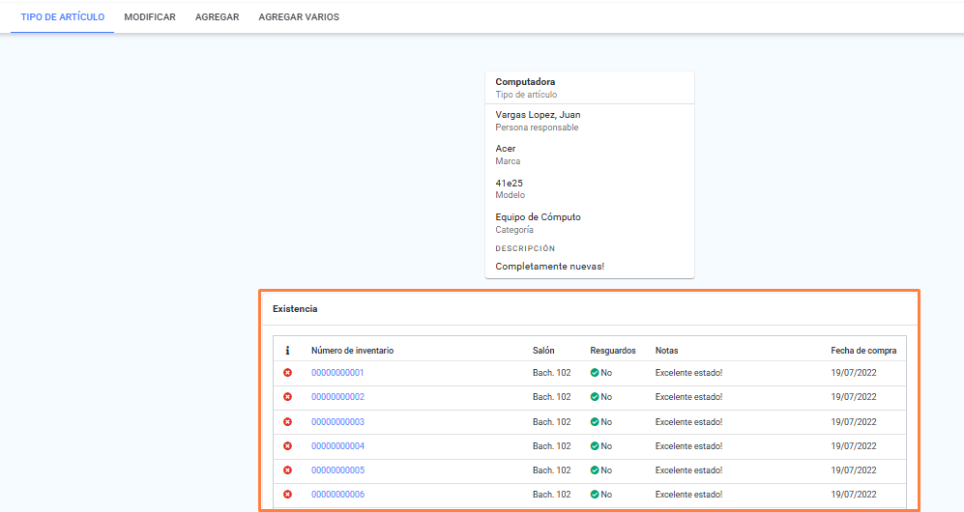Click the info icon in table header
Screen dimensions: 964x512
pos(287,351)
